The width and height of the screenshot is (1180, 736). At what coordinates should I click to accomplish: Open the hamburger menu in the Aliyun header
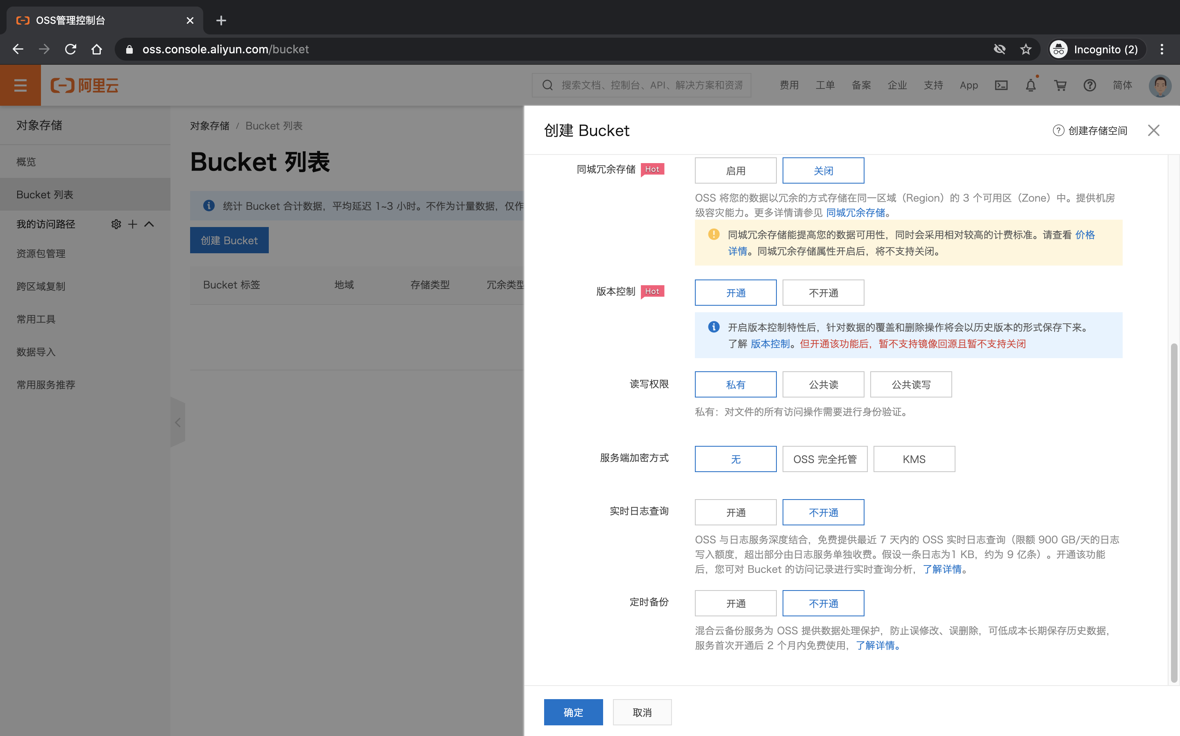coord(20,85)
